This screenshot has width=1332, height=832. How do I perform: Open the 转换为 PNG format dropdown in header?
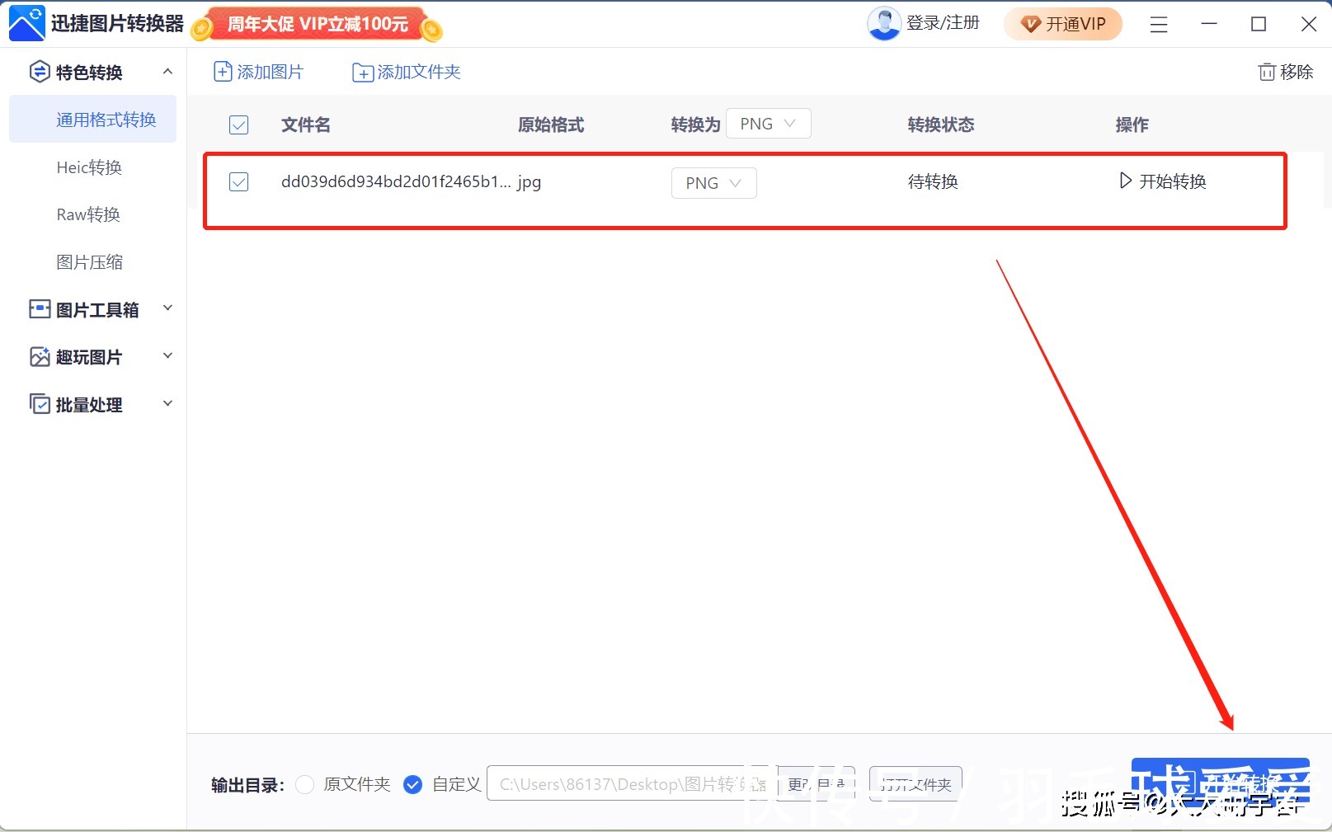[769, 124]
